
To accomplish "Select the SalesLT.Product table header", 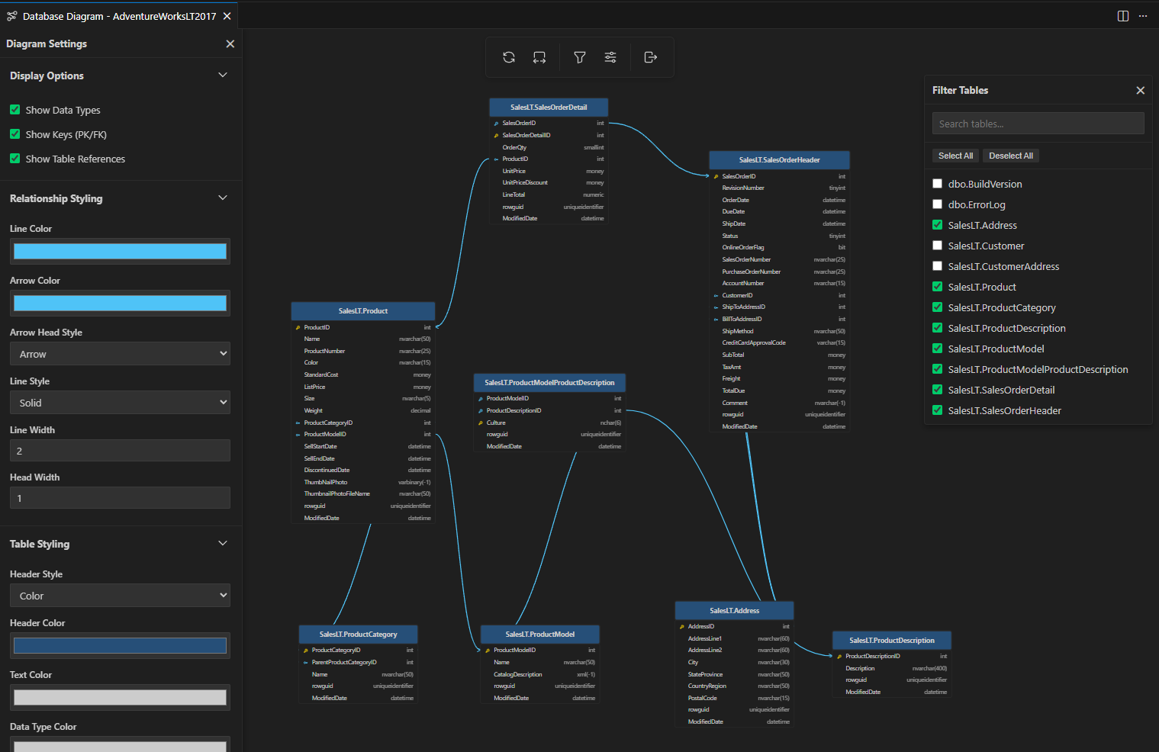I will coord(363,311).
